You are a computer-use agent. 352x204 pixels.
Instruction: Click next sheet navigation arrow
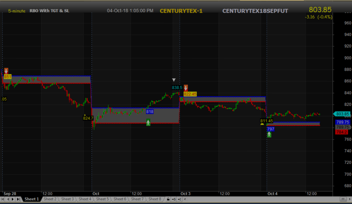pyautogui.click(x=13, y=199)
